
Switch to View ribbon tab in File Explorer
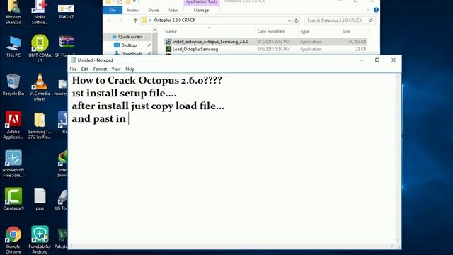click(x=173, y=10)
